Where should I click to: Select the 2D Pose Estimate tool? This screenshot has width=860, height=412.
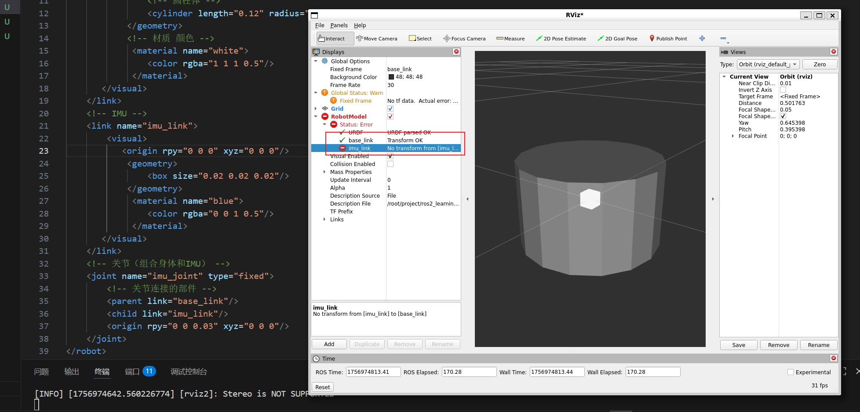click(561, 39)
